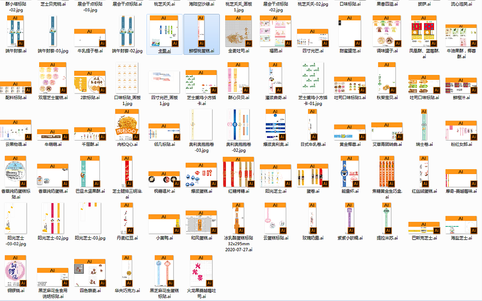482x301 pixels.
Task: Select the 爆浆奥利奥.ai file icon
Action: [x=275, y=125]
